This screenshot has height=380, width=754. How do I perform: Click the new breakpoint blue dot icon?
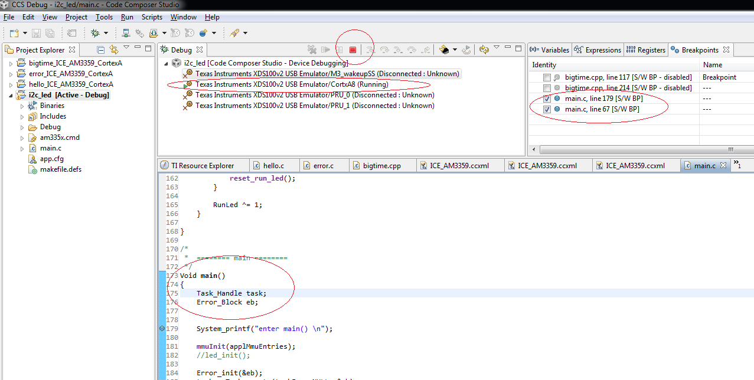pyautogui.click(x=204, y=33)
